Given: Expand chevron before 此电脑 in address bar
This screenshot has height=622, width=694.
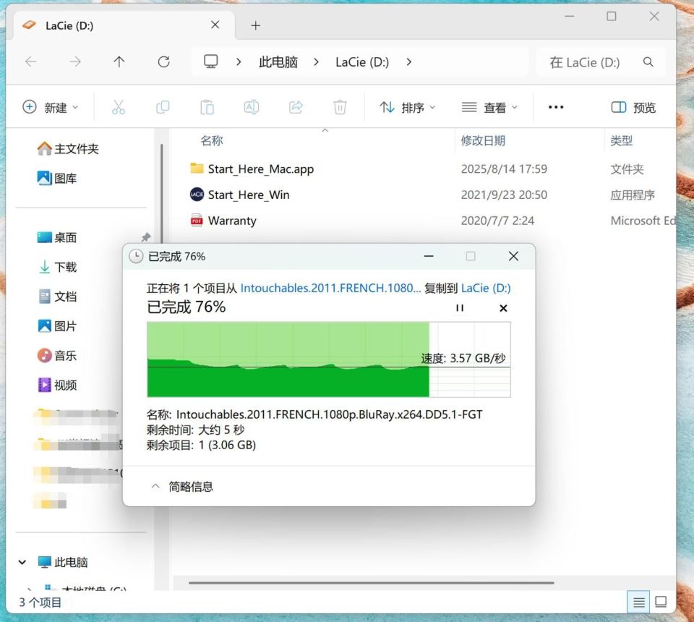Looking at the screenshot, I should coord(239,62).
